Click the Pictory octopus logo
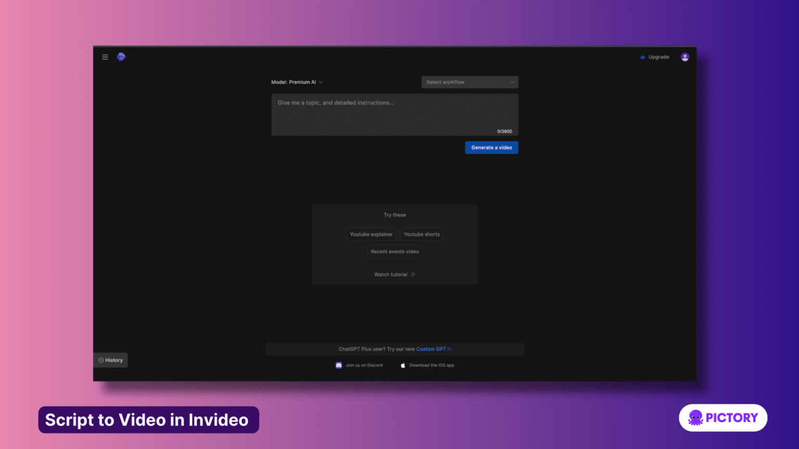The image size is (799, 449). click(x=695, y=417)
